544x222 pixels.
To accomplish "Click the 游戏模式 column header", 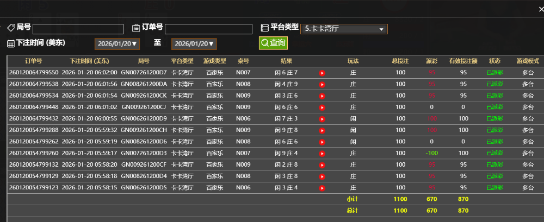I will pyautogui.click(x=528, y=61).
